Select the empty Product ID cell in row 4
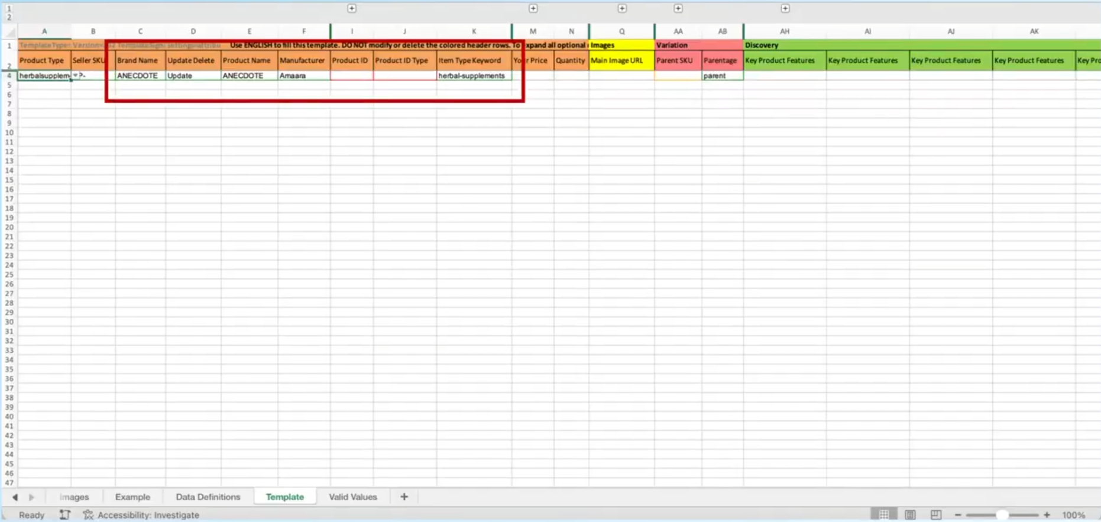 click(351, 76)
